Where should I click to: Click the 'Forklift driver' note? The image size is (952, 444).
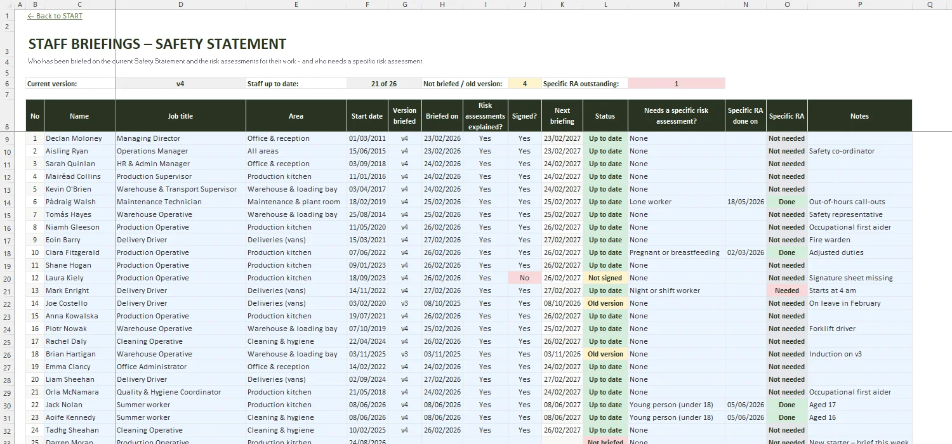pos(859,329)
